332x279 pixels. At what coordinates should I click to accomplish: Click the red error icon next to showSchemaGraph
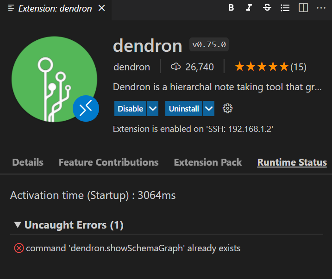pos(19,248)
